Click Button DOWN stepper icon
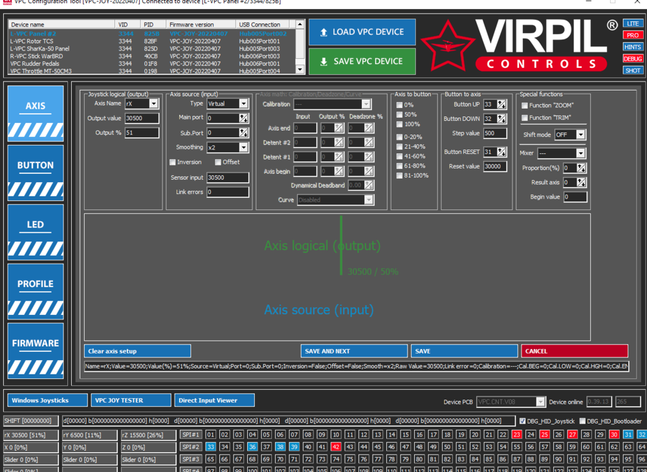The height and width of the screenshot is (472, 647). point(501,119)
